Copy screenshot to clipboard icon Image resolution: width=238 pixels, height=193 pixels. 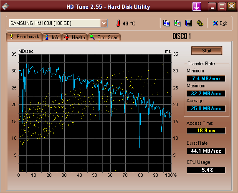(x=177, y=23)
